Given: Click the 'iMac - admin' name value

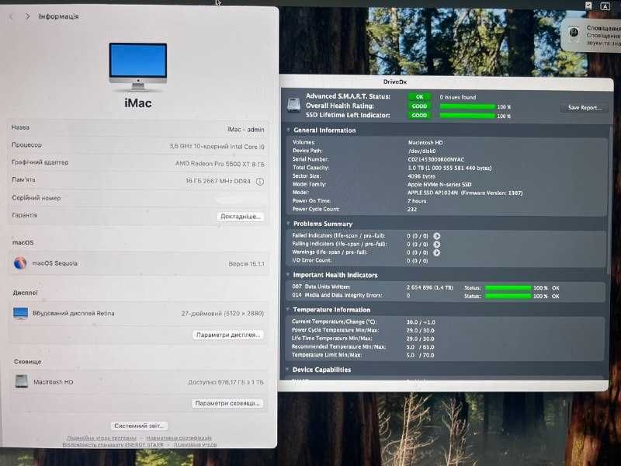Looking at the screenshot, I should click(245, 130).
